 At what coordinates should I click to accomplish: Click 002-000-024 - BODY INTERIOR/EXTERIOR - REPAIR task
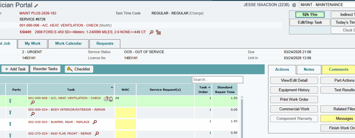[x=66, y=110]
